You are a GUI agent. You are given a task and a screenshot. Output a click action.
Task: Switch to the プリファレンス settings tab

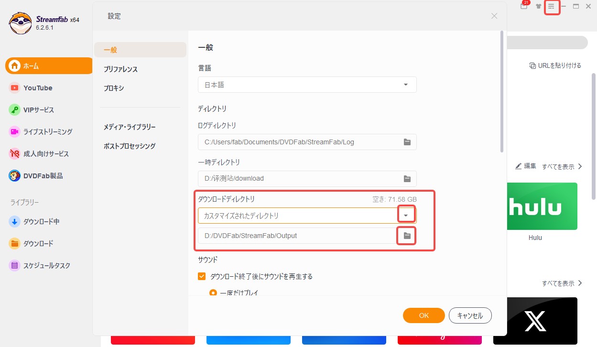point(120,69)
